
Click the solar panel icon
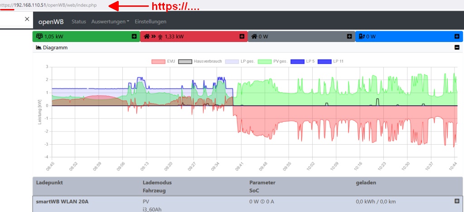[x=39, y=37]
